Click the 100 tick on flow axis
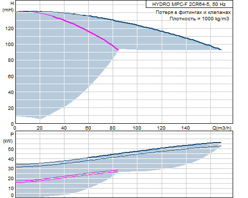The width and height of the screenshot is (248, 198). 137,128
